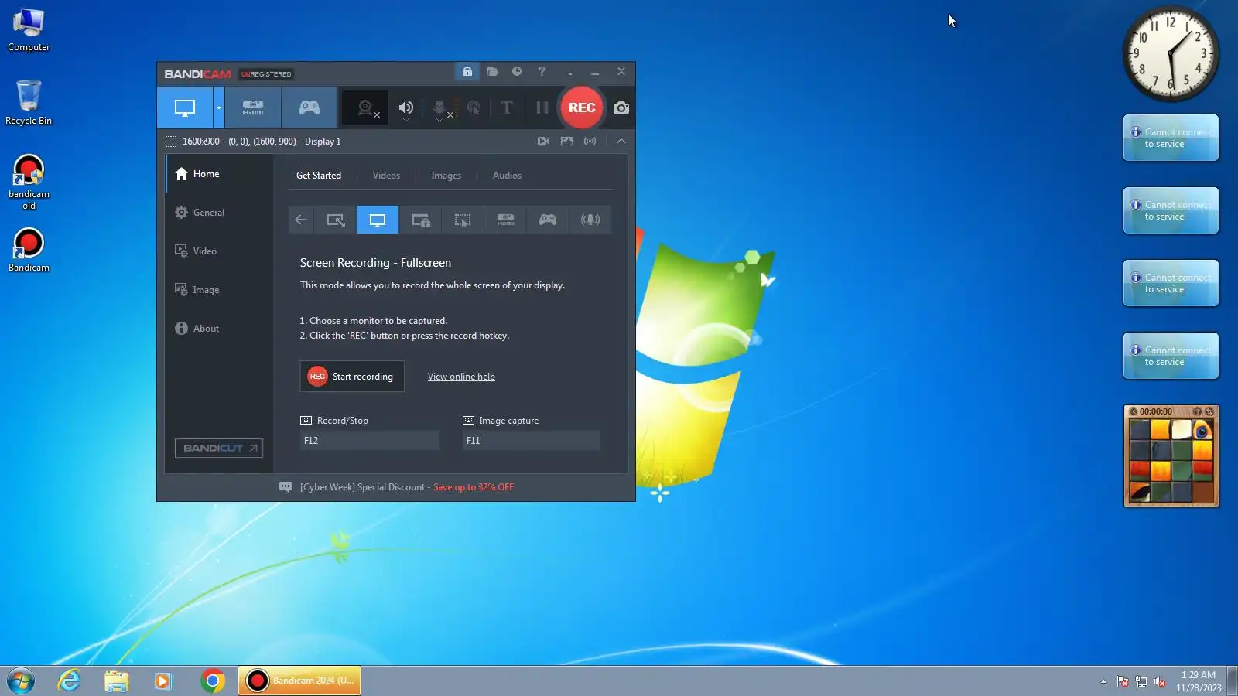1238x696 pixels.
Task: Click the audio signal icon in status bar
Action: [590, 142]
